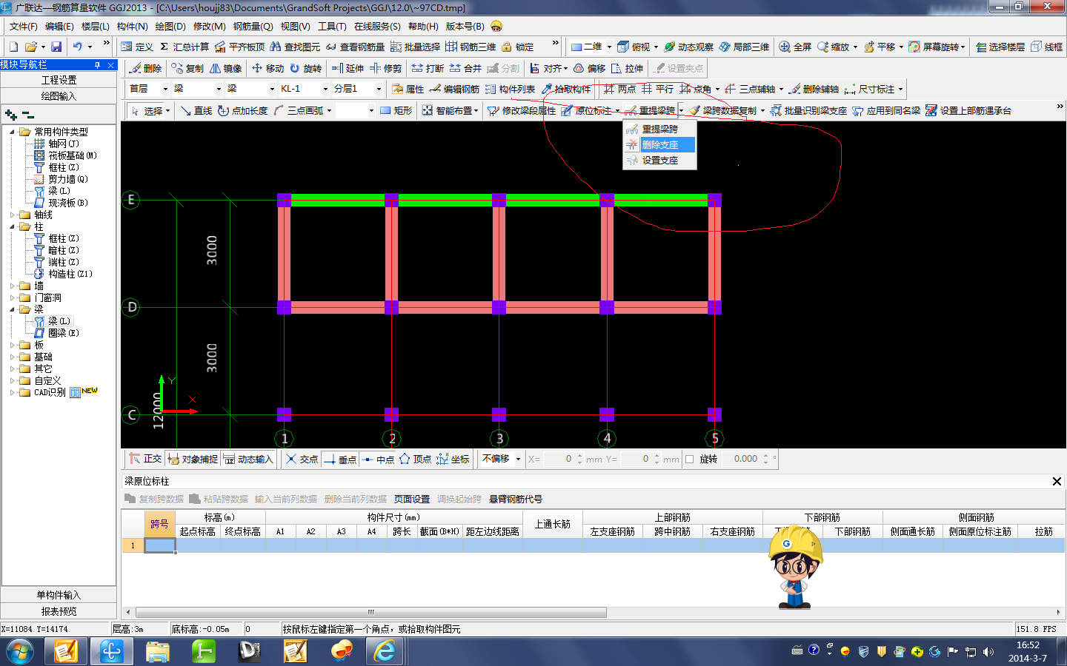
Task: Click 全屏 full screen view
Action: [x=795, y=47]
